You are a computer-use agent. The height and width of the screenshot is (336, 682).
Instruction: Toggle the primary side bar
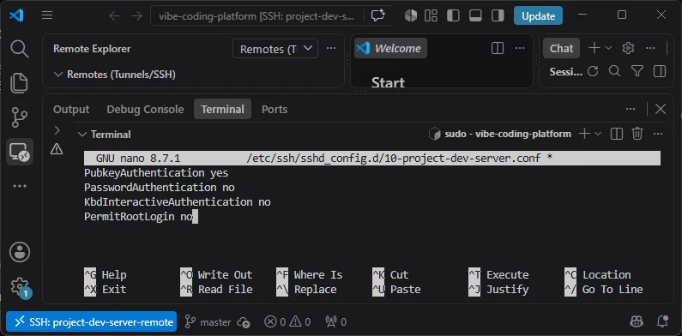pos(453,15)
